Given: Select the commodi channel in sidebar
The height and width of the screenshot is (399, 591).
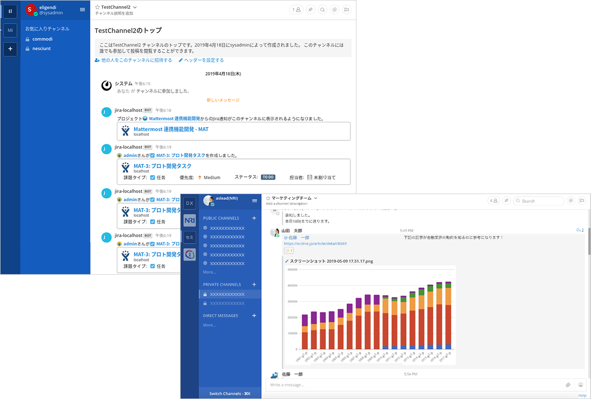Looking at the screenshot, I should click(42, 39).
